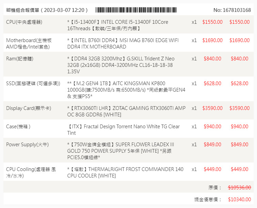Click the Case(機箱) category label
Screen dimensions: 257x208
point(18,127)
